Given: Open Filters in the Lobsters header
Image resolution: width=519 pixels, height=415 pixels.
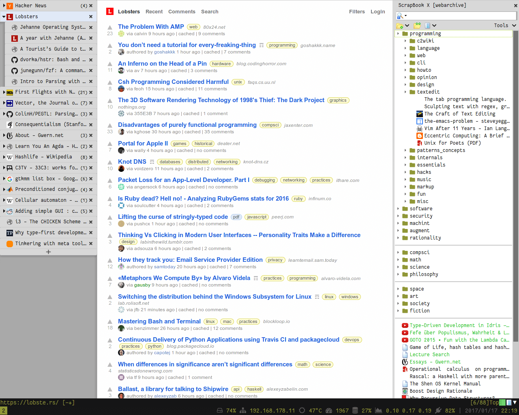Looking at the screenshot, I should click(357, 12).
